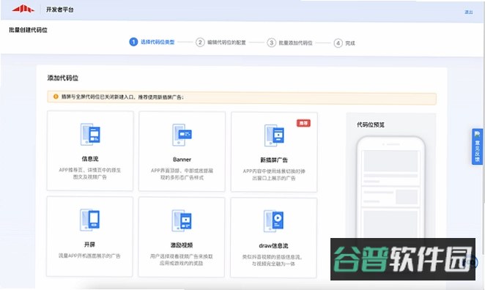
Task: Click step 2 circle icon
Action: pos(200,42)
